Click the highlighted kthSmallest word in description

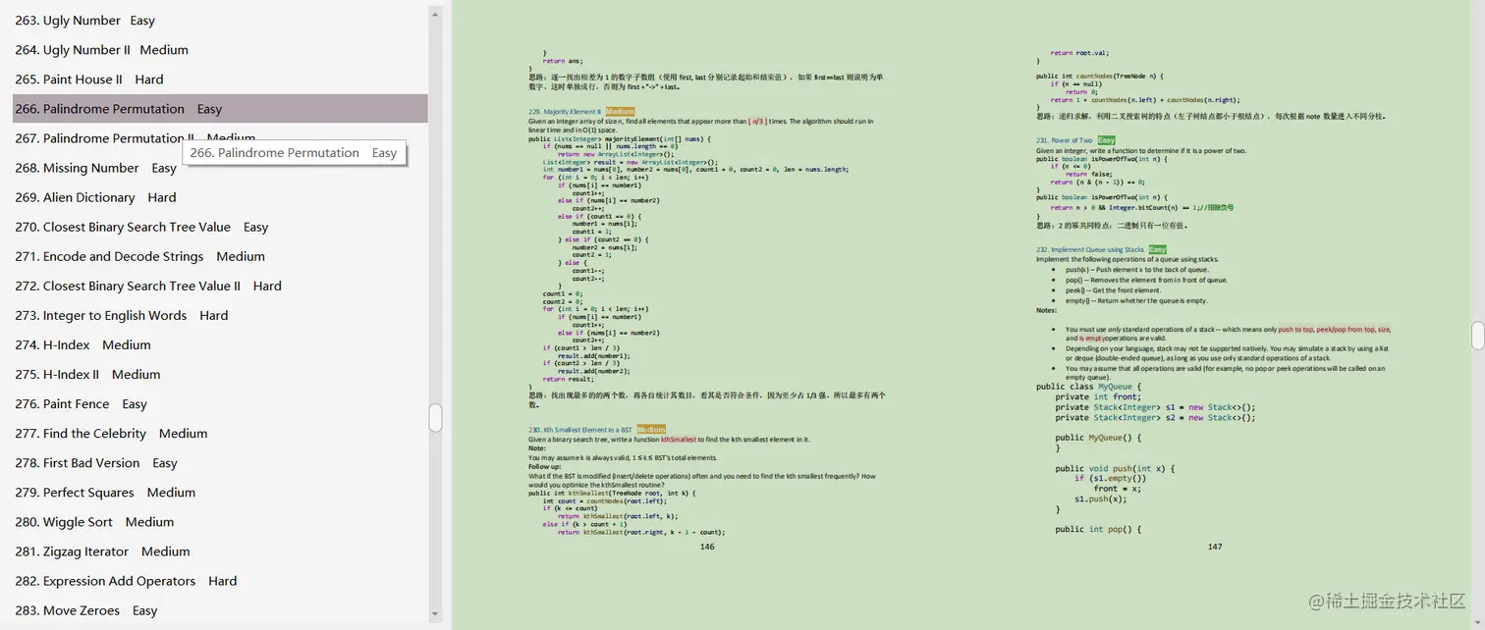[679, 440]
